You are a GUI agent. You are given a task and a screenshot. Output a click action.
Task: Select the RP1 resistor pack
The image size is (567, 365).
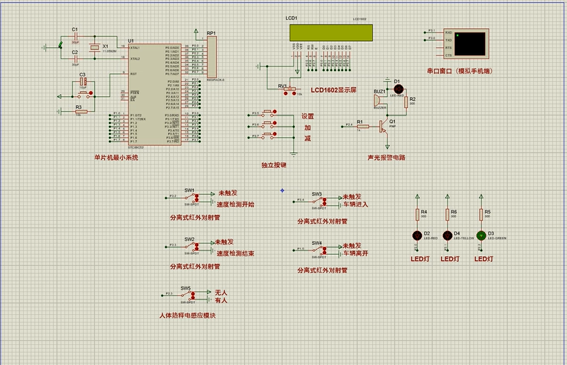(x=213, y=56)
